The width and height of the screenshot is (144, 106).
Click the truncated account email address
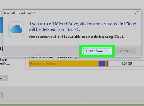point(5,63)
